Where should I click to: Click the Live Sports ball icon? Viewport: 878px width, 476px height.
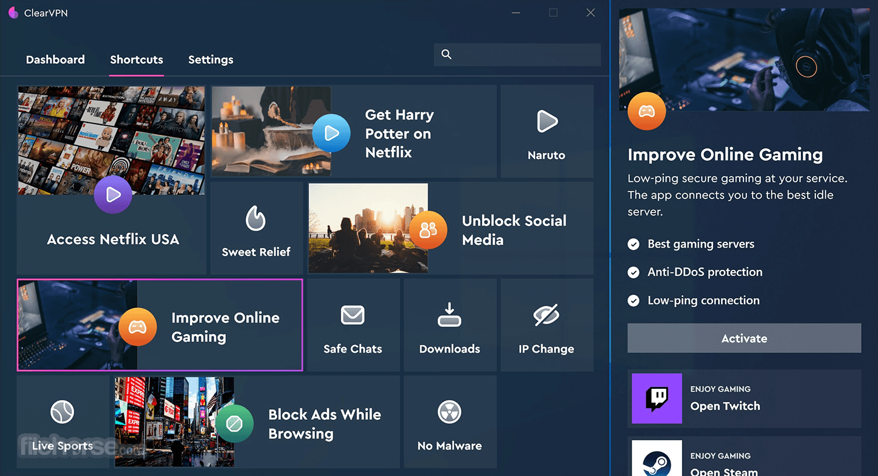pyautogui.click(x=62, y=412)
